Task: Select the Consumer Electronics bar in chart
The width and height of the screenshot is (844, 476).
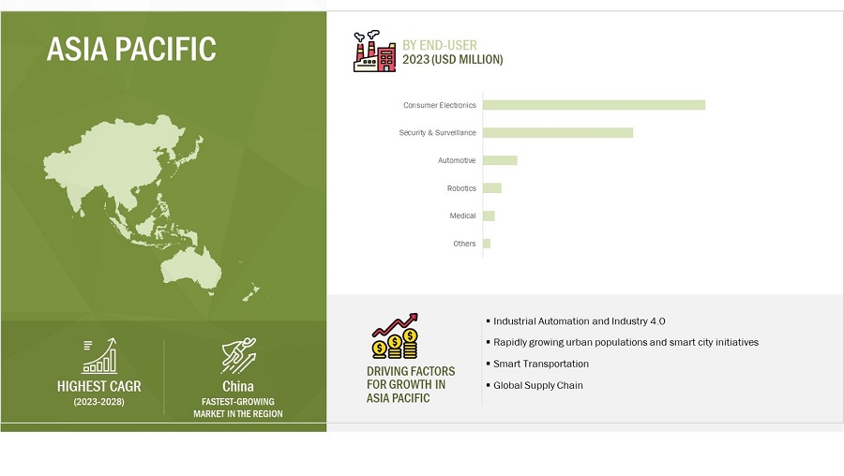Action: 594,105
